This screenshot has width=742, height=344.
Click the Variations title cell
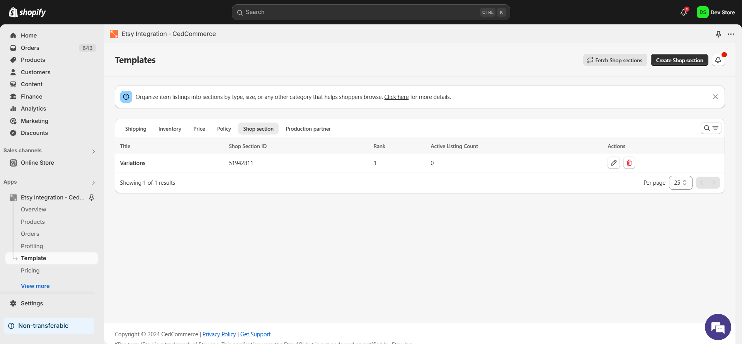(x=133, y=163)
